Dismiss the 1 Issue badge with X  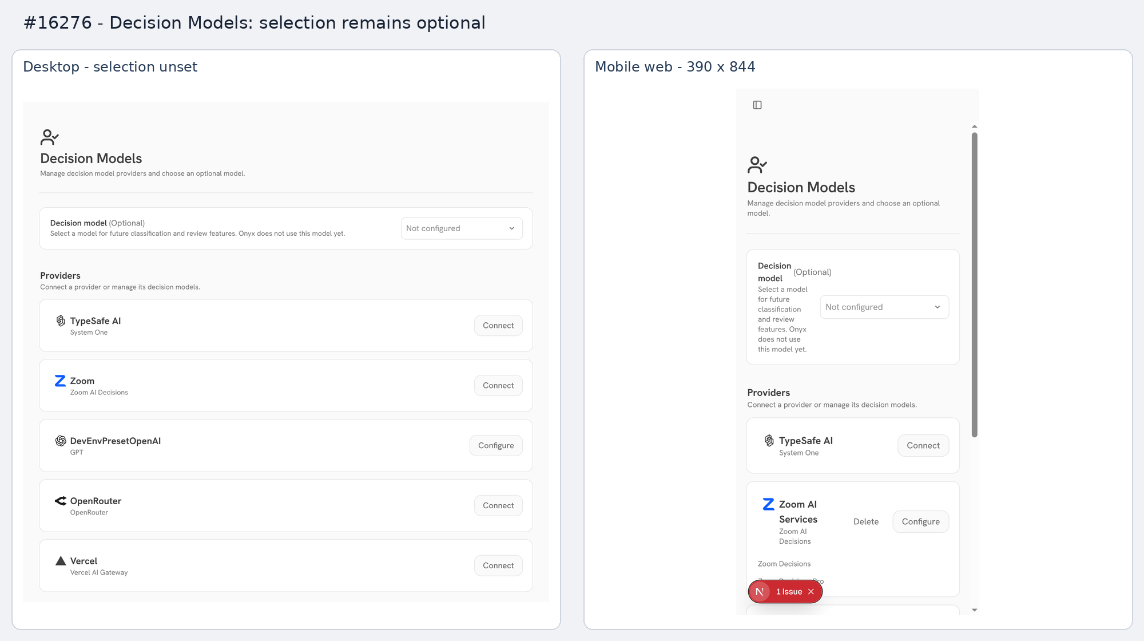(x=811, y=592)
